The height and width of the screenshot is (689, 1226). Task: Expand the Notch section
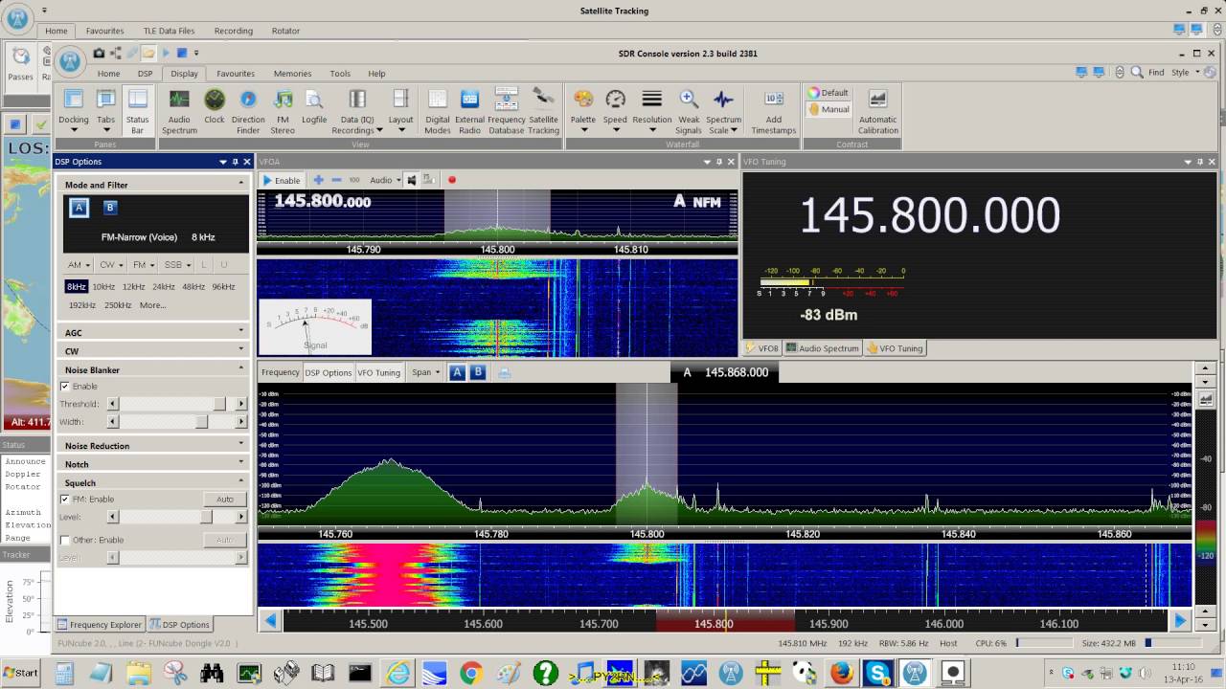point(153,464)
